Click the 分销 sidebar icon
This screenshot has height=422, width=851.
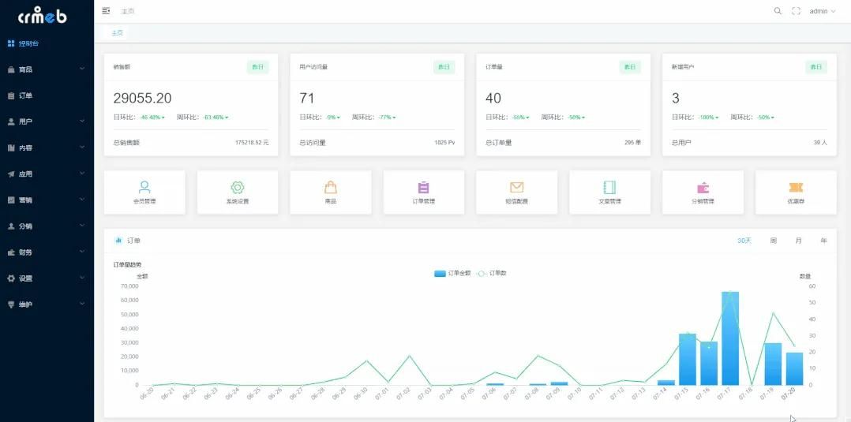pyautogui.click(x=11, y=226)
